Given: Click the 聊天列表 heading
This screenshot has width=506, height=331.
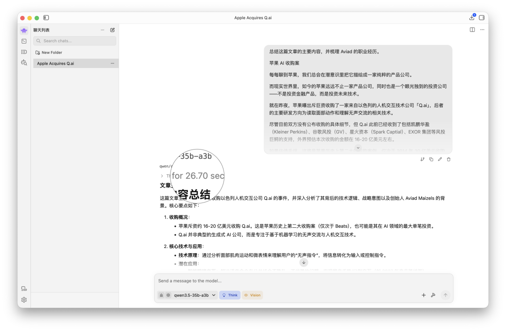Looking at the screenshot, I should coord(41,30).
